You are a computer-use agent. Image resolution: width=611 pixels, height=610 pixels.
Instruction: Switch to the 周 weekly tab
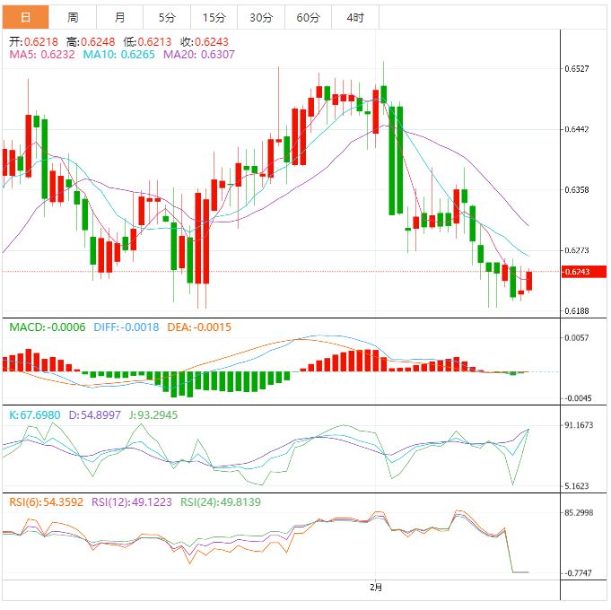click(73, 18)
